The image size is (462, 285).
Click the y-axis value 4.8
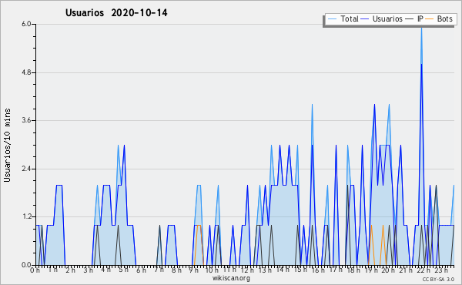tap(26, 72)
